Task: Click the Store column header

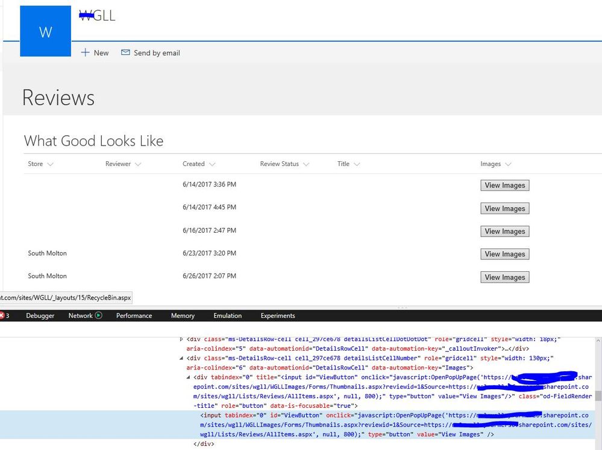Action: tap(36, 164)
